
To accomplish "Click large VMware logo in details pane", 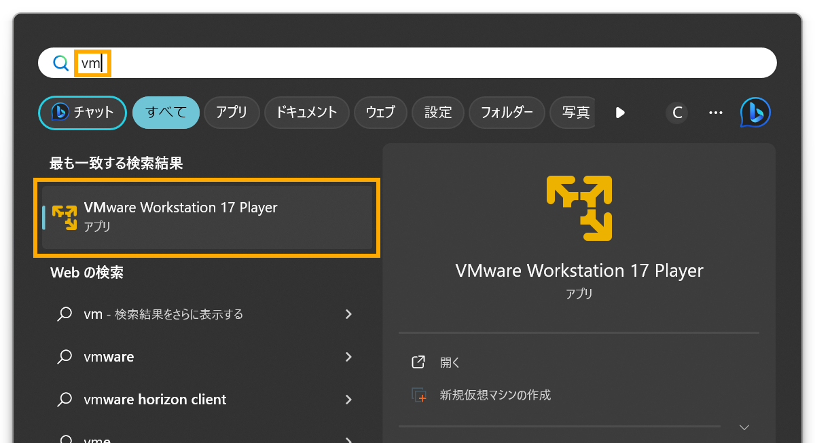I will pos(579,208).
